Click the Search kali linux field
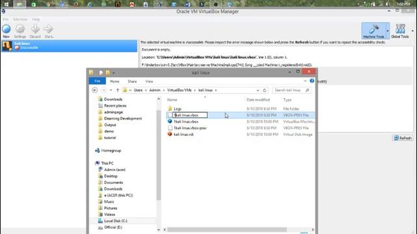 (292, 90)
